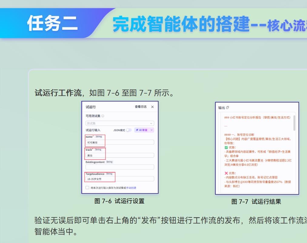Copy the output using the 输出 copy icon
This screenshot has width=307, height=243.
point(228,108)
